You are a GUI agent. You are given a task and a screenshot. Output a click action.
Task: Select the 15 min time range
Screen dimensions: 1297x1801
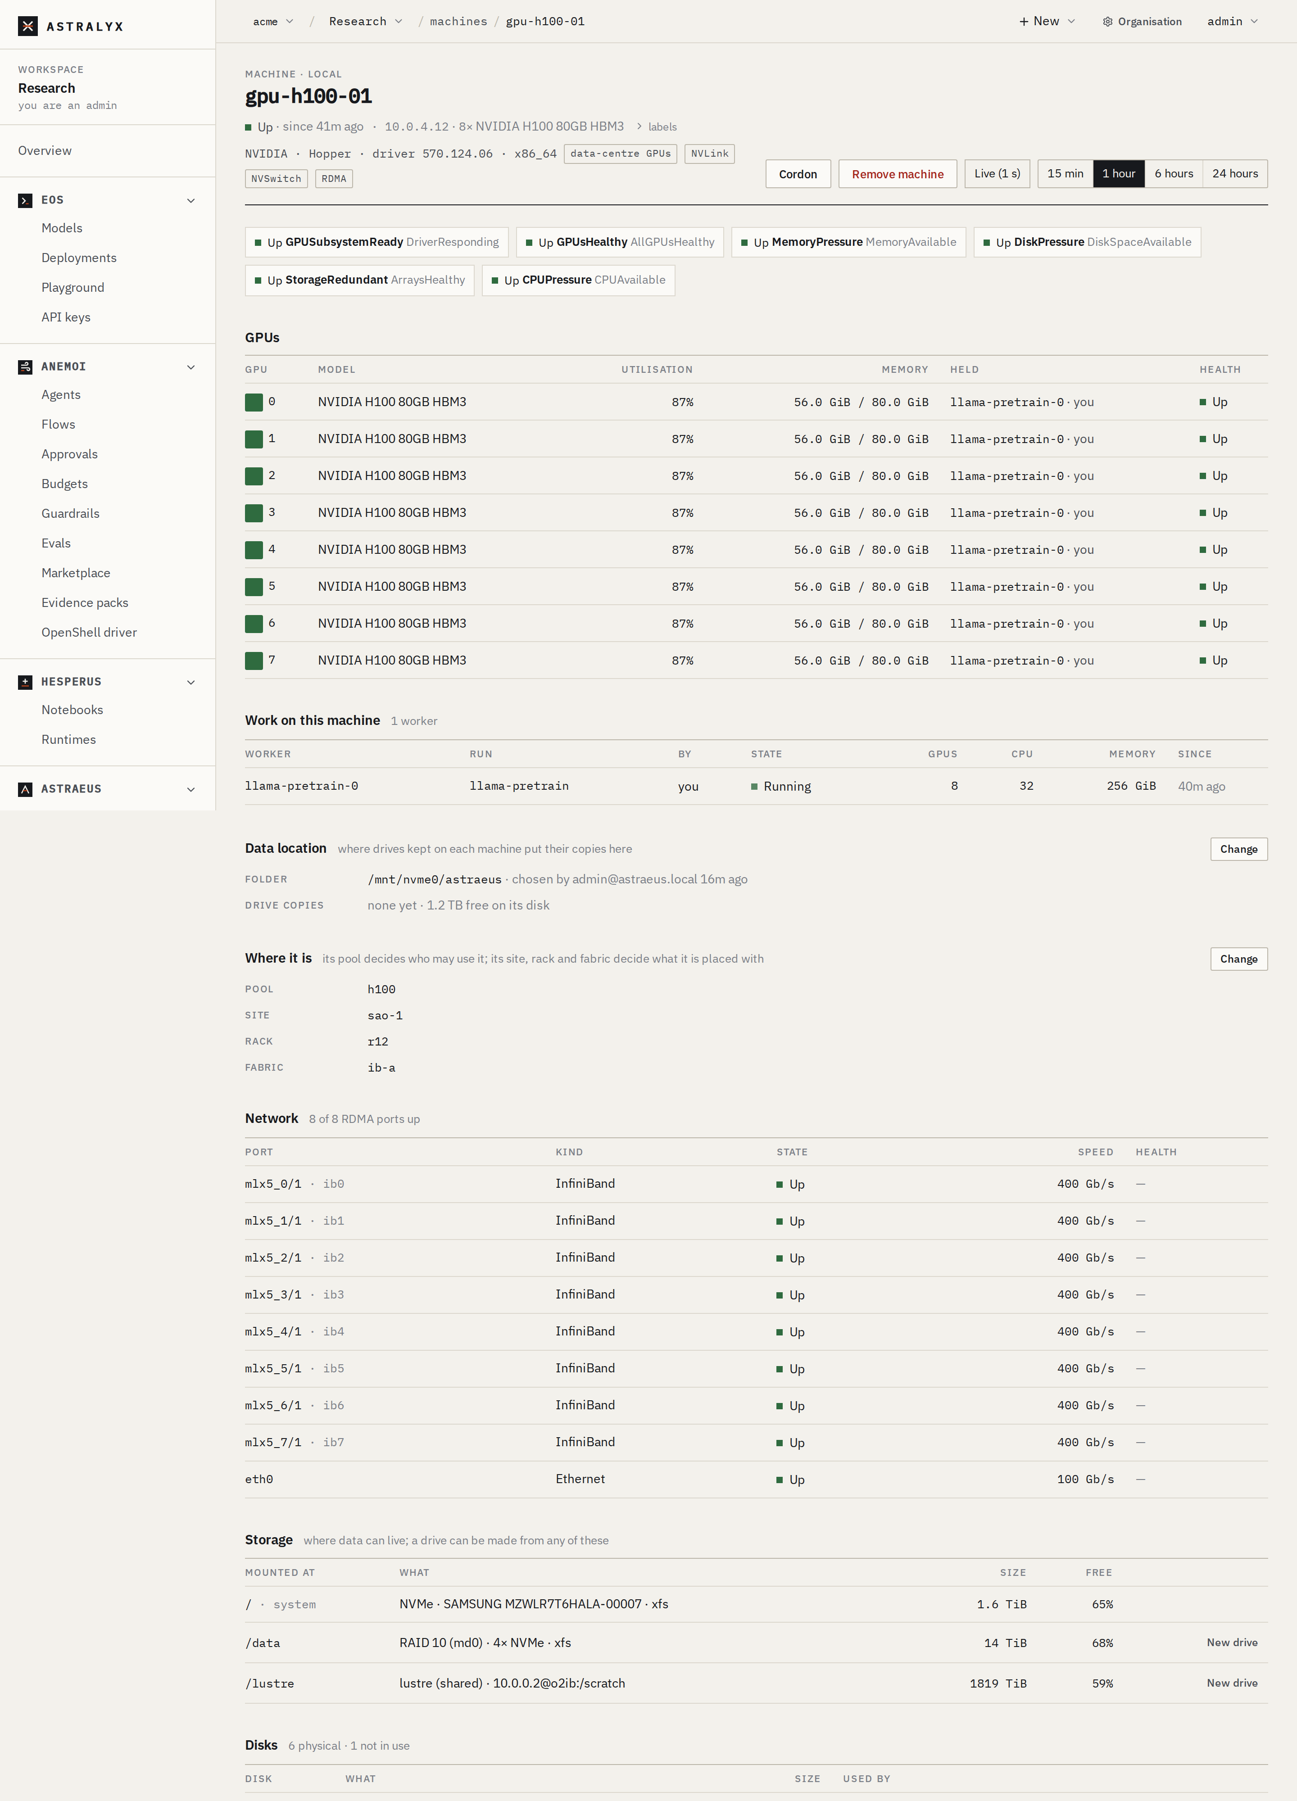coord(1065,174)
